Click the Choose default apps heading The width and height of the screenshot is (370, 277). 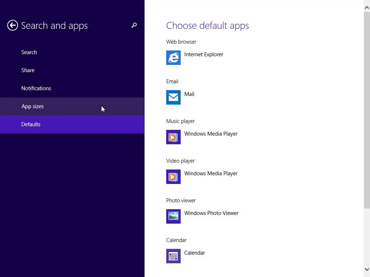[x=207, y=26]
